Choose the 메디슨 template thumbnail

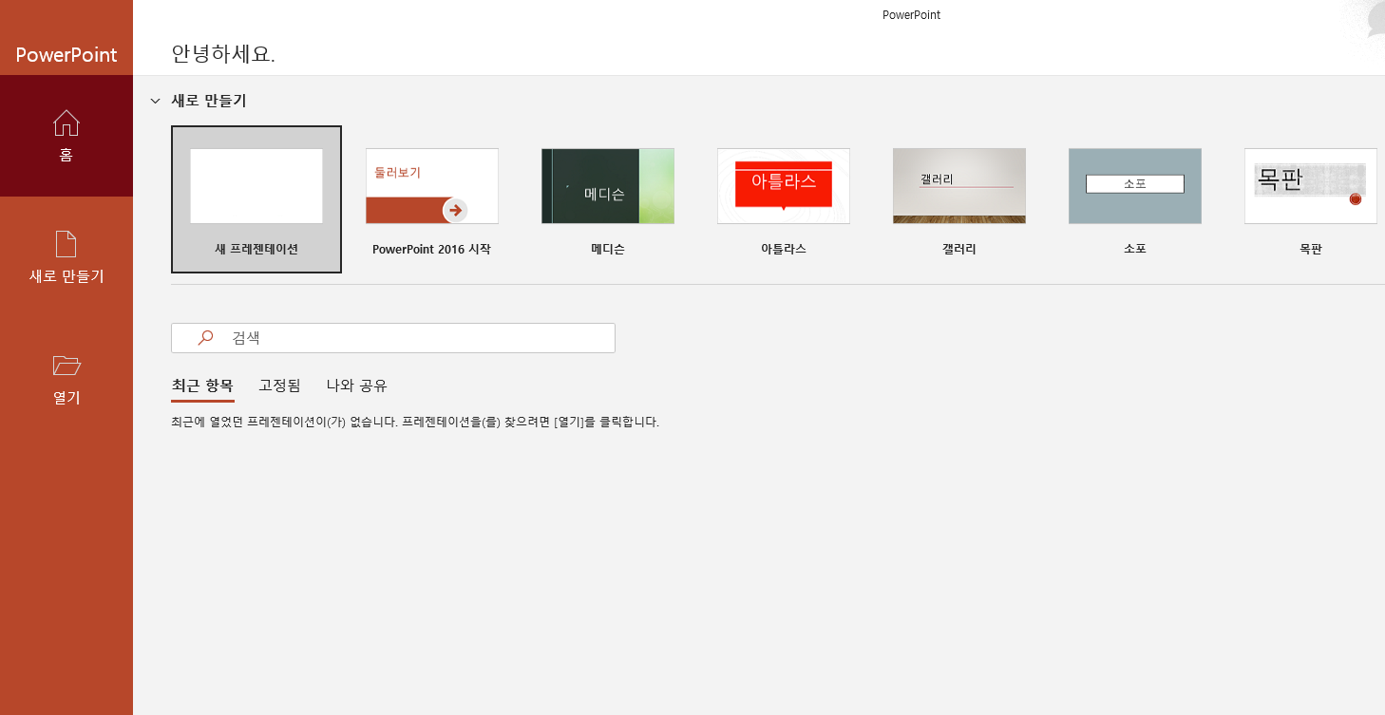click(608, 186)
